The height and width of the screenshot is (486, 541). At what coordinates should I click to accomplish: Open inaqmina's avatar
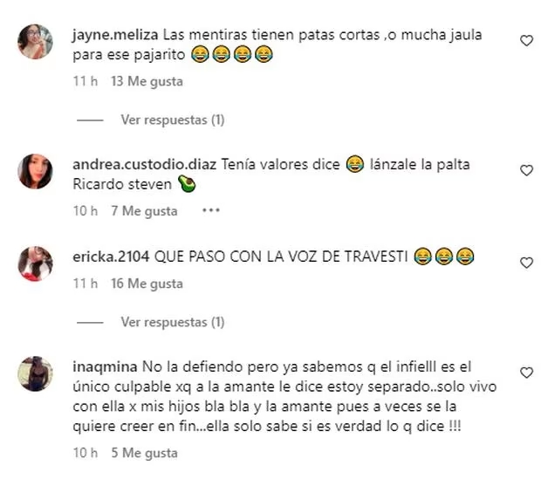pos(35,373)
